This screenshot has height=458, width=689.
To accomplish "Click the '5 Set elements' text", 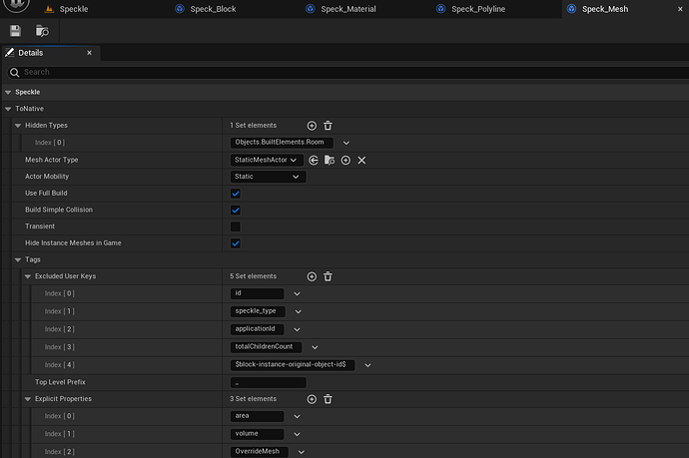I will click(253, 276).
